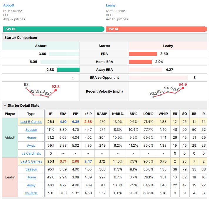Open Abbott's Season stats link

pyautogui.click(x=31, y=129)
